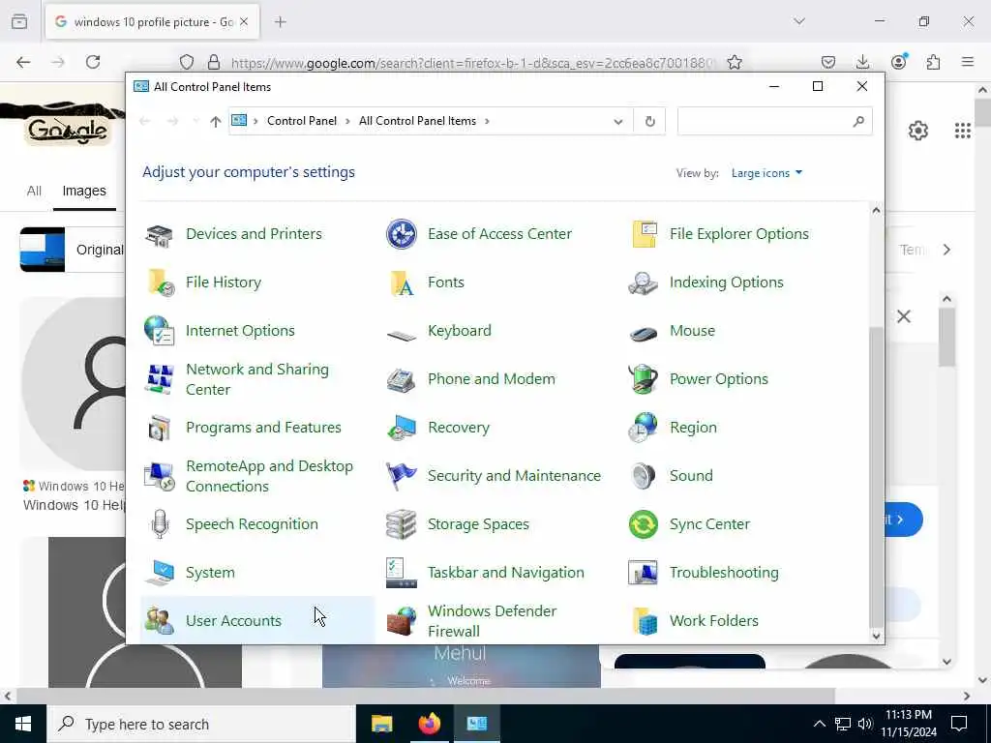Open Firefox downloads panel
This screenshot has height=743, width=991.
(x=862, y=62)
